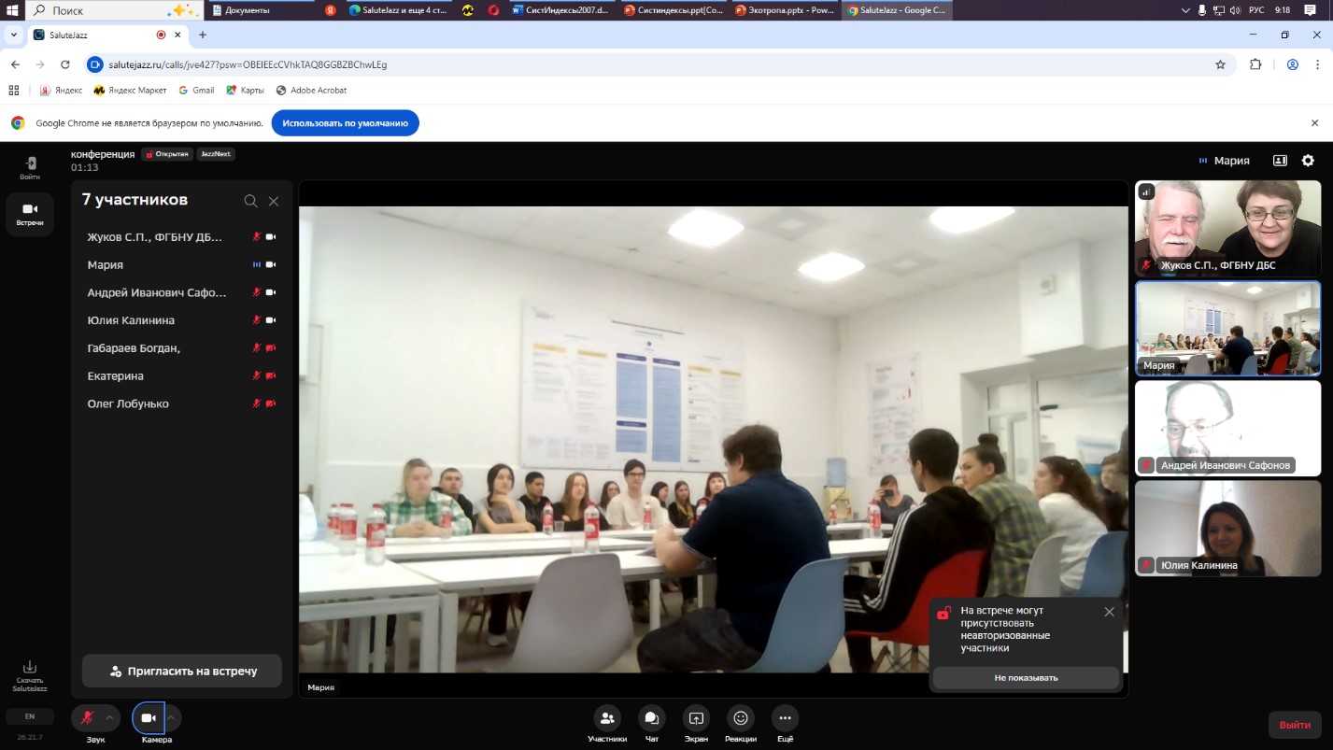
Task: Open conference settings gear icon
Action: pyautogui.click(x=1308, y=161)
